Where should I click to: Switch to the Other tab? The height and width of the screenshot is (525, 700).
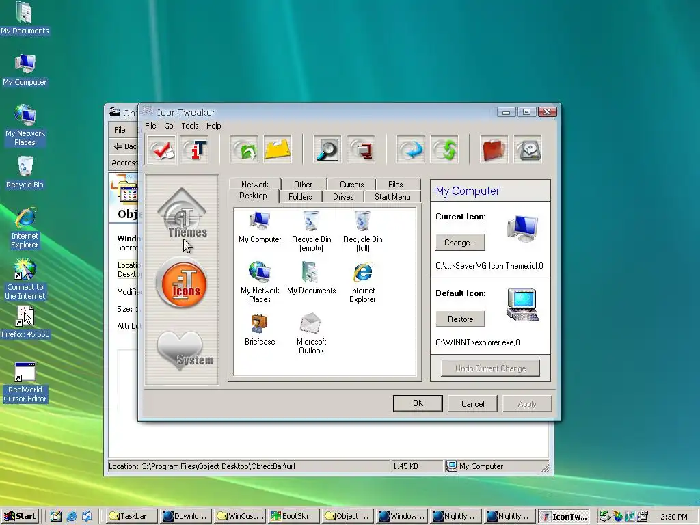coord(303,184)
